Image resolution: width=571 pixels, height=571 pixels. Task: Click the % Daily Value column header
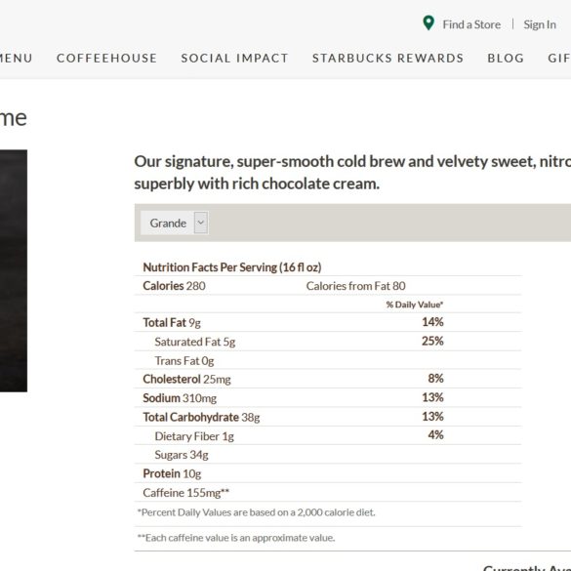coord(415,305)
